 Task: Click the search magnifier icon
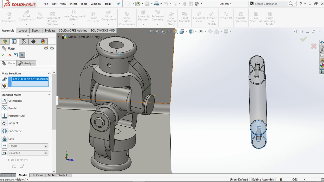pos(291,4)
